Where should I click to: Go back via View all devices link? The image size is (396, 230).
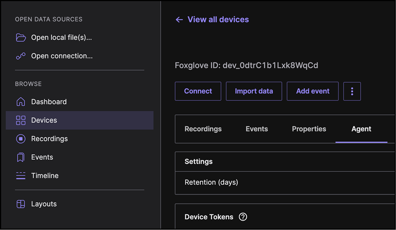click(218, 20)
